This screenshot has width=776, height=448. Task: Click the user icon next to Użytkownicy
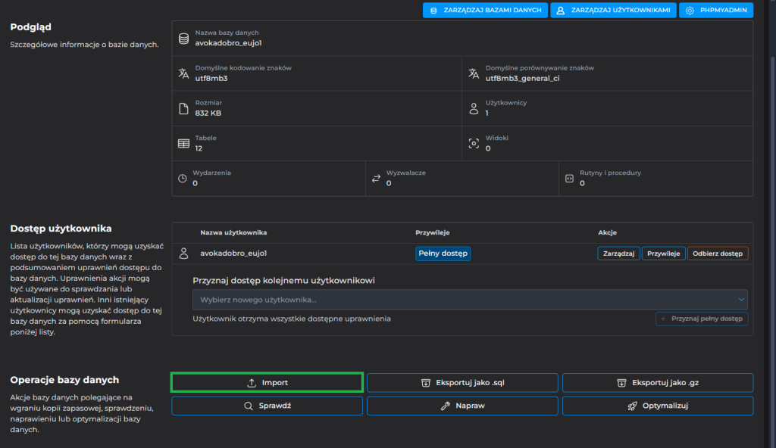tap(474, 108)
